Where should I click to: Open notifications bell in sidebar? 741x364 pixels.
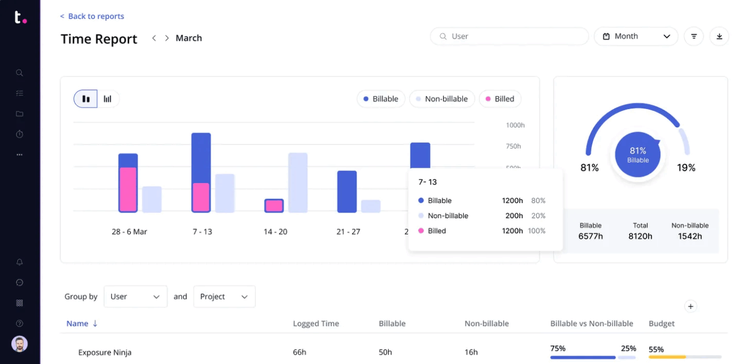point(19,262)
